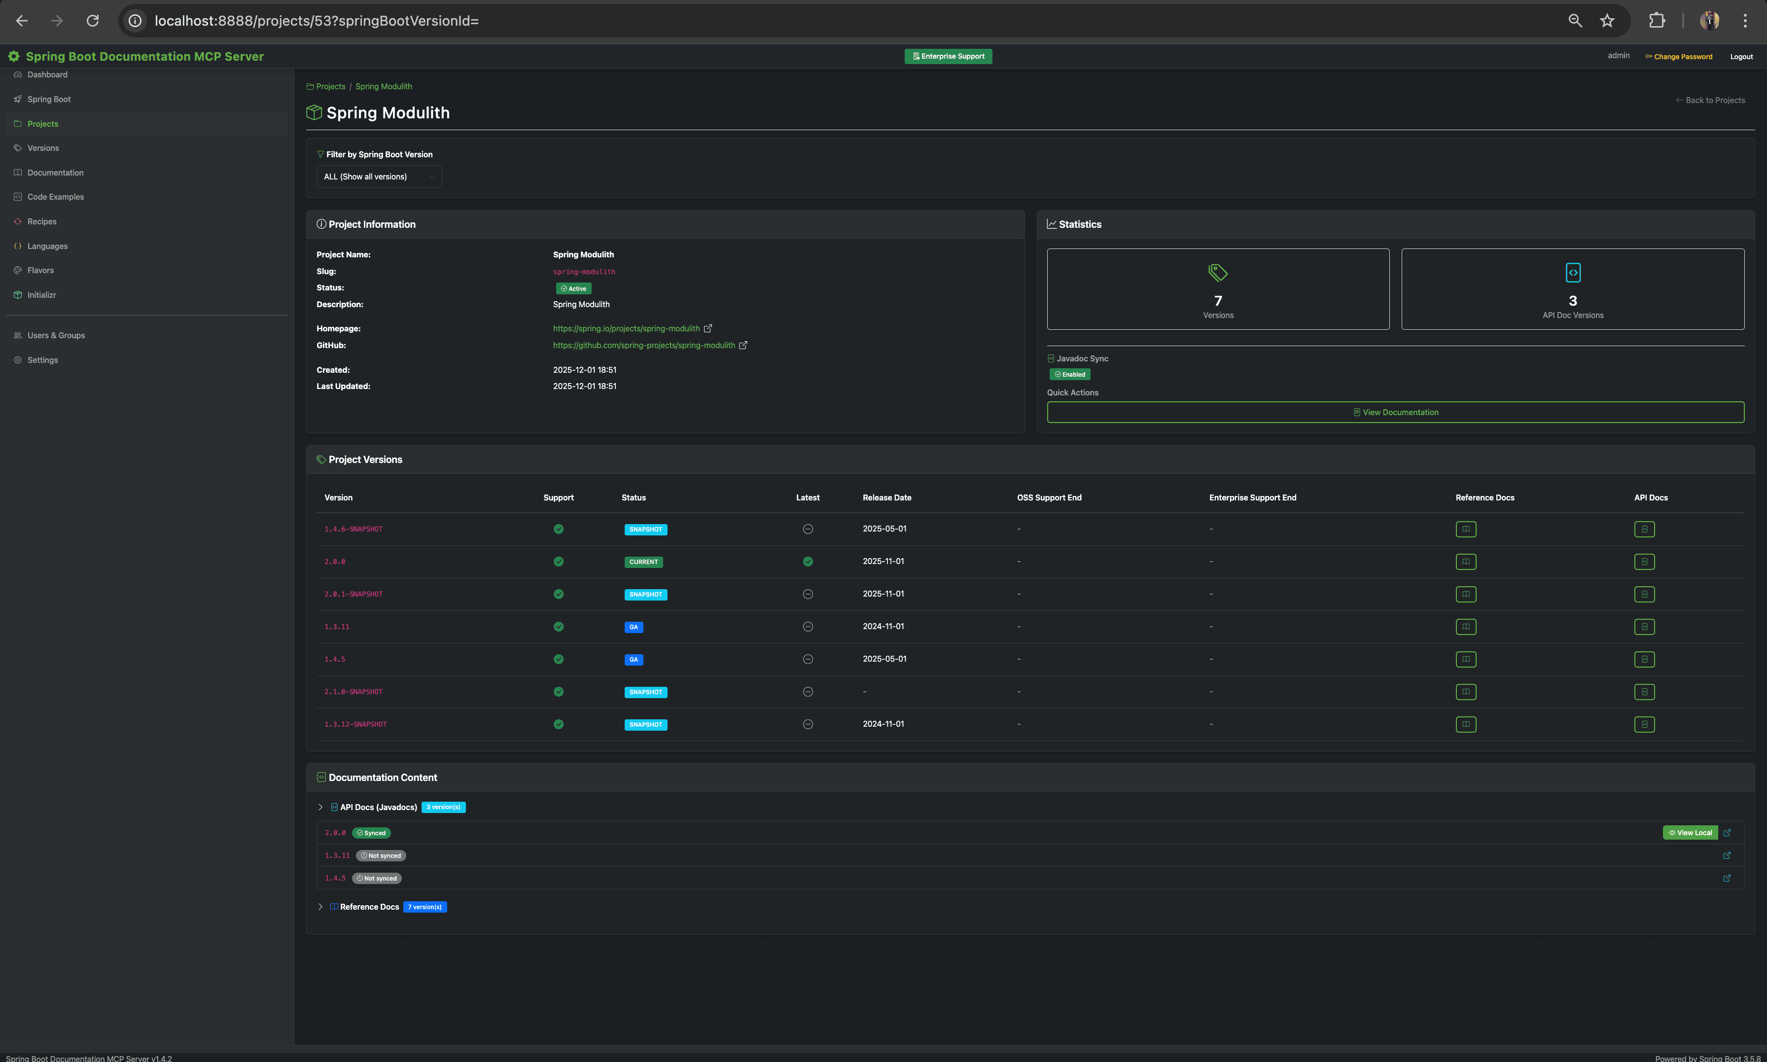The image size is (1767, 1062).
Task: Click the Recipes icon in the sidebar
Action: [18, 221]
